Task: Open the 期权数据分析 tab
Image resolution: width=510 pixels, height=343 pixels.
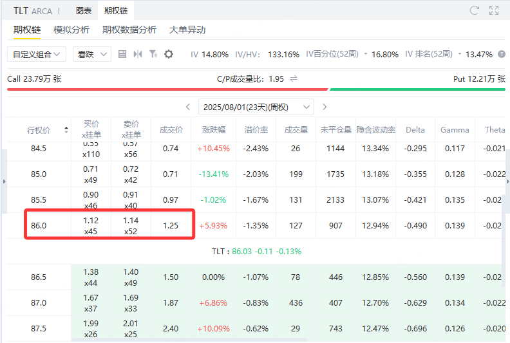Action: 129,30
